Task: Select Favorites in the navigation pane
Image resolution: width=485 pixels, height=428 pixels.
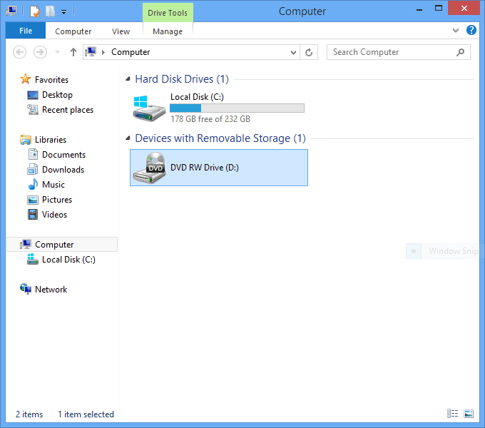Action: [51, 80]
